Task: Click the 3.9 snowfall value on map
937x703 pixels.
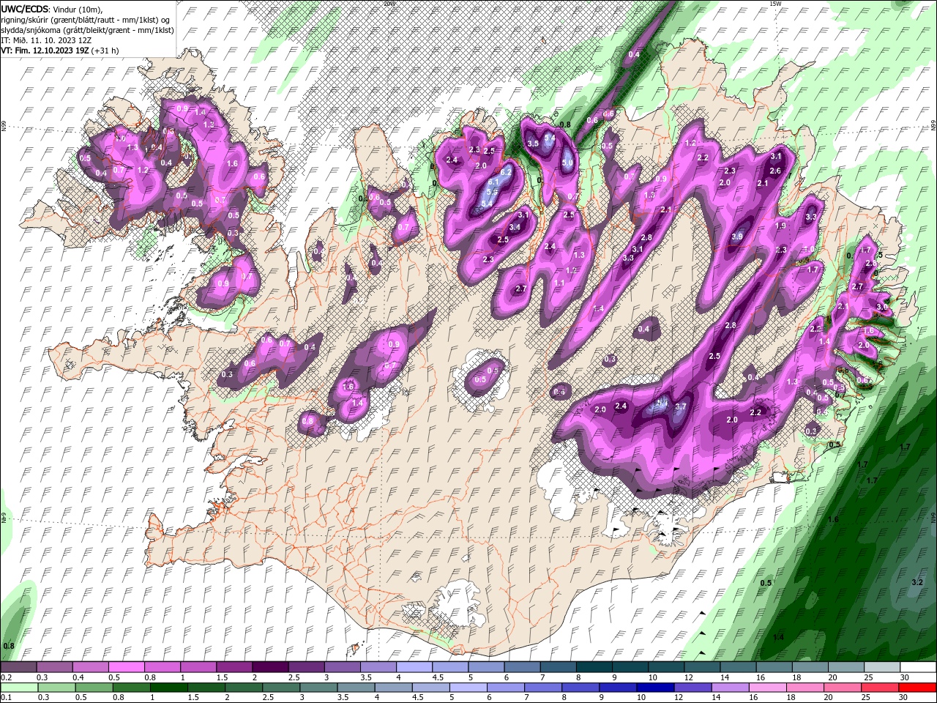Action: 737,237
